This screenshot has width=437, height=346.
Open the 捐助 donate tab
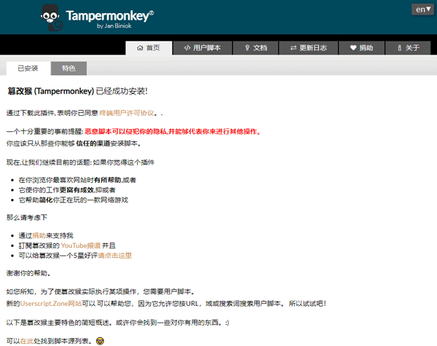tap(361, 48)
